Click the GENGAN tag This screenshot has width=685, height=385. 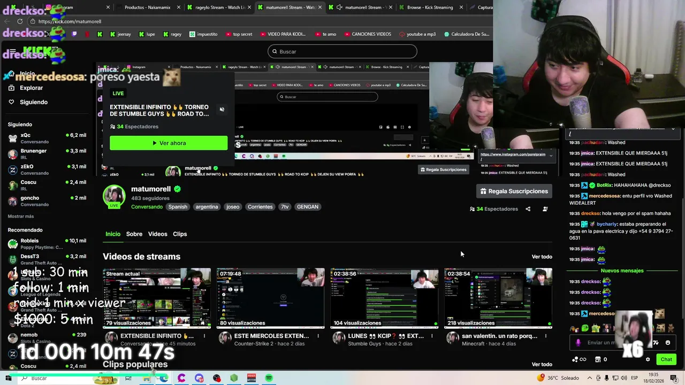tap(308, 207)
